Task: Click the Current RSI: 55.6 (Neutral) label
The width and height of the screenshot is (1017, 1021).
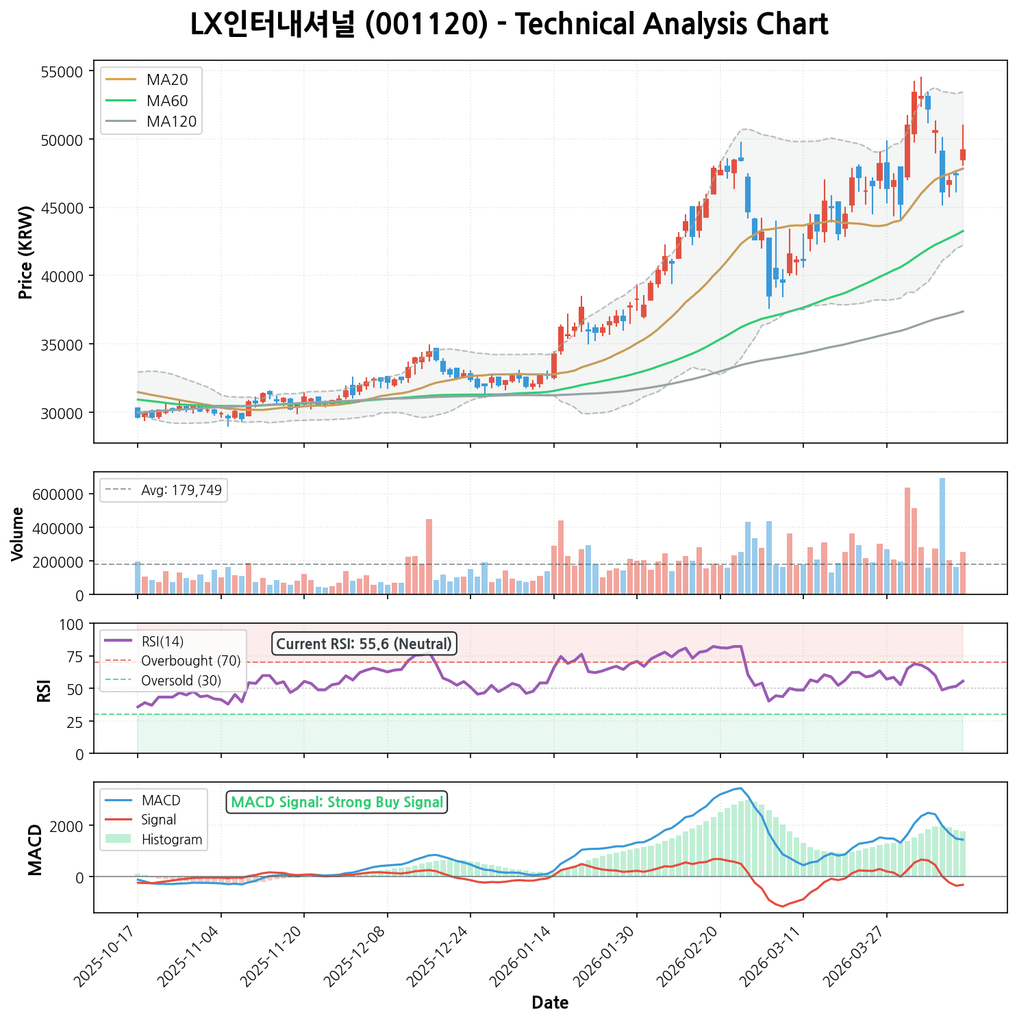Action: [364, 644]
